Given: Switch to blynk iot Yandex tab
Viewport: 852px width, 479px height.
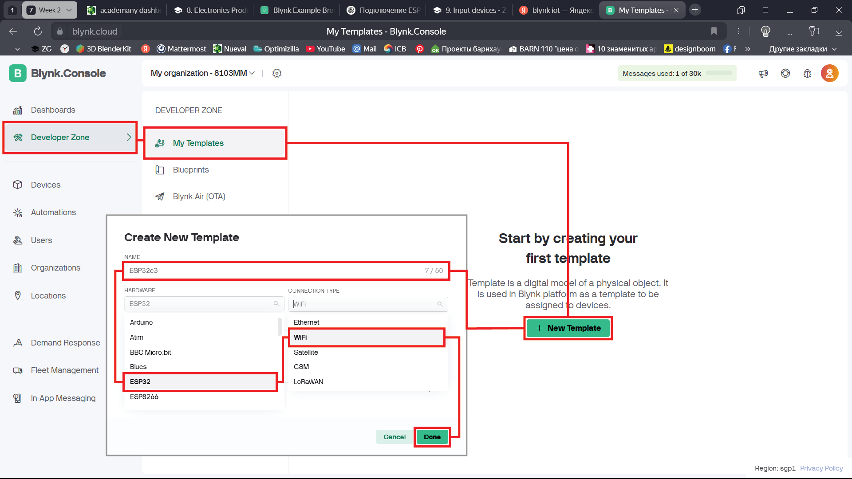Looking at the screenshot, I should [556, 10].
